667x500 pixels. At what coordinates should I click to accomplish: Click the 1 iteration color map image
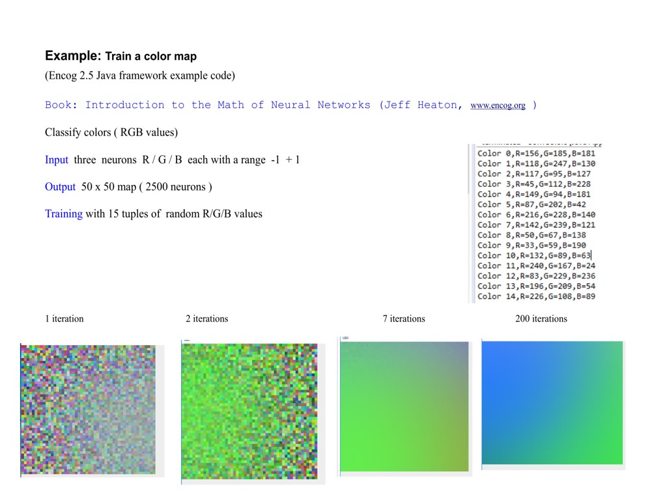click(88, 410)
